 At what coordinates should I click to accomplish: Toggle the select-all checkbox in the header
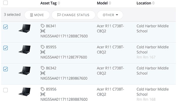[6, 3]
